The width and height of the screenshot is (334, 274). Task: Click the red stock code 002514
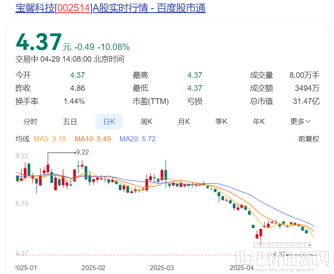click(73, 8)
